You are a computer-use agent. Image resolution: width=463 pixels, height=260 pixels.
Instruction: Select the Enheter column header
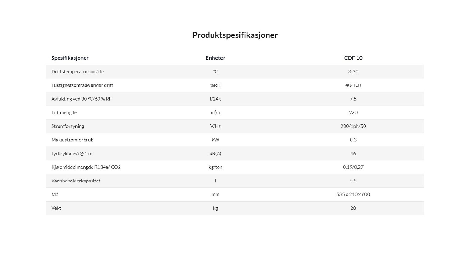[x=215, y=58]
